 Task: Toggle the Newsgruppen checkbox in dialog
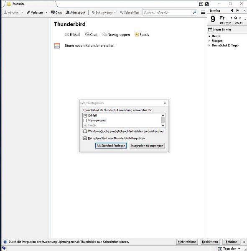[85, 120]
